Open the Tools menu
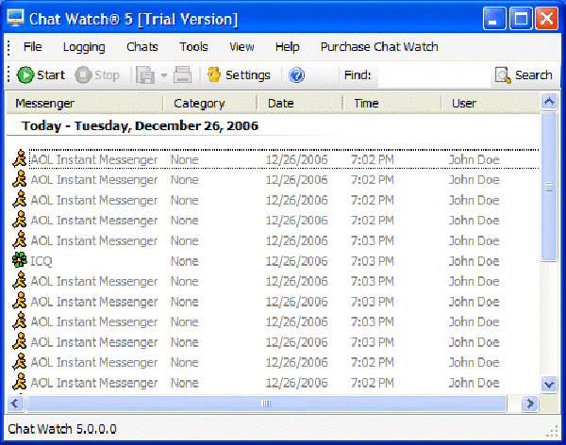The width and height of the screenshot is (566, 445). (193, 47)
